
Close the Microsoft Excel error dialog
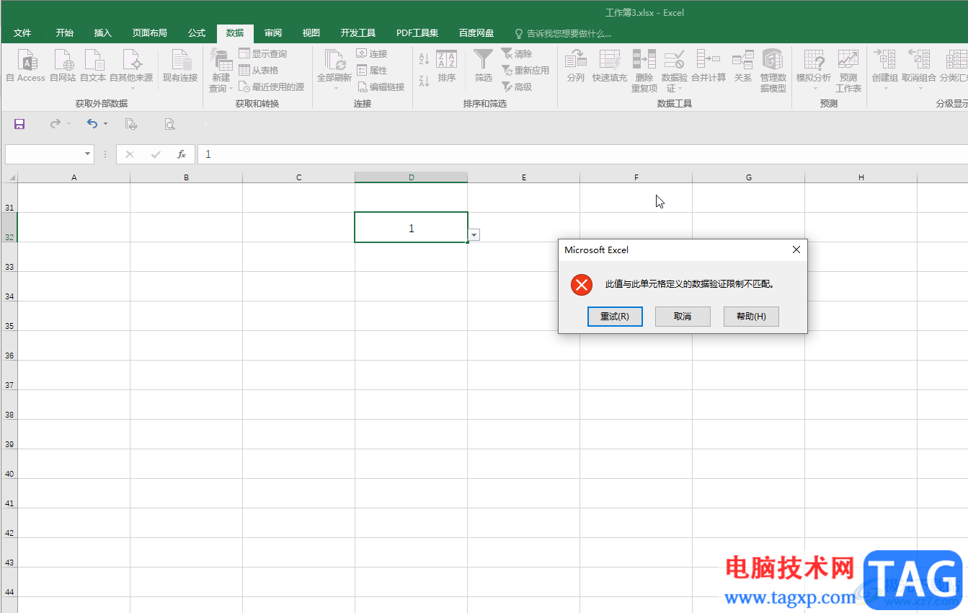click(796, 250)
